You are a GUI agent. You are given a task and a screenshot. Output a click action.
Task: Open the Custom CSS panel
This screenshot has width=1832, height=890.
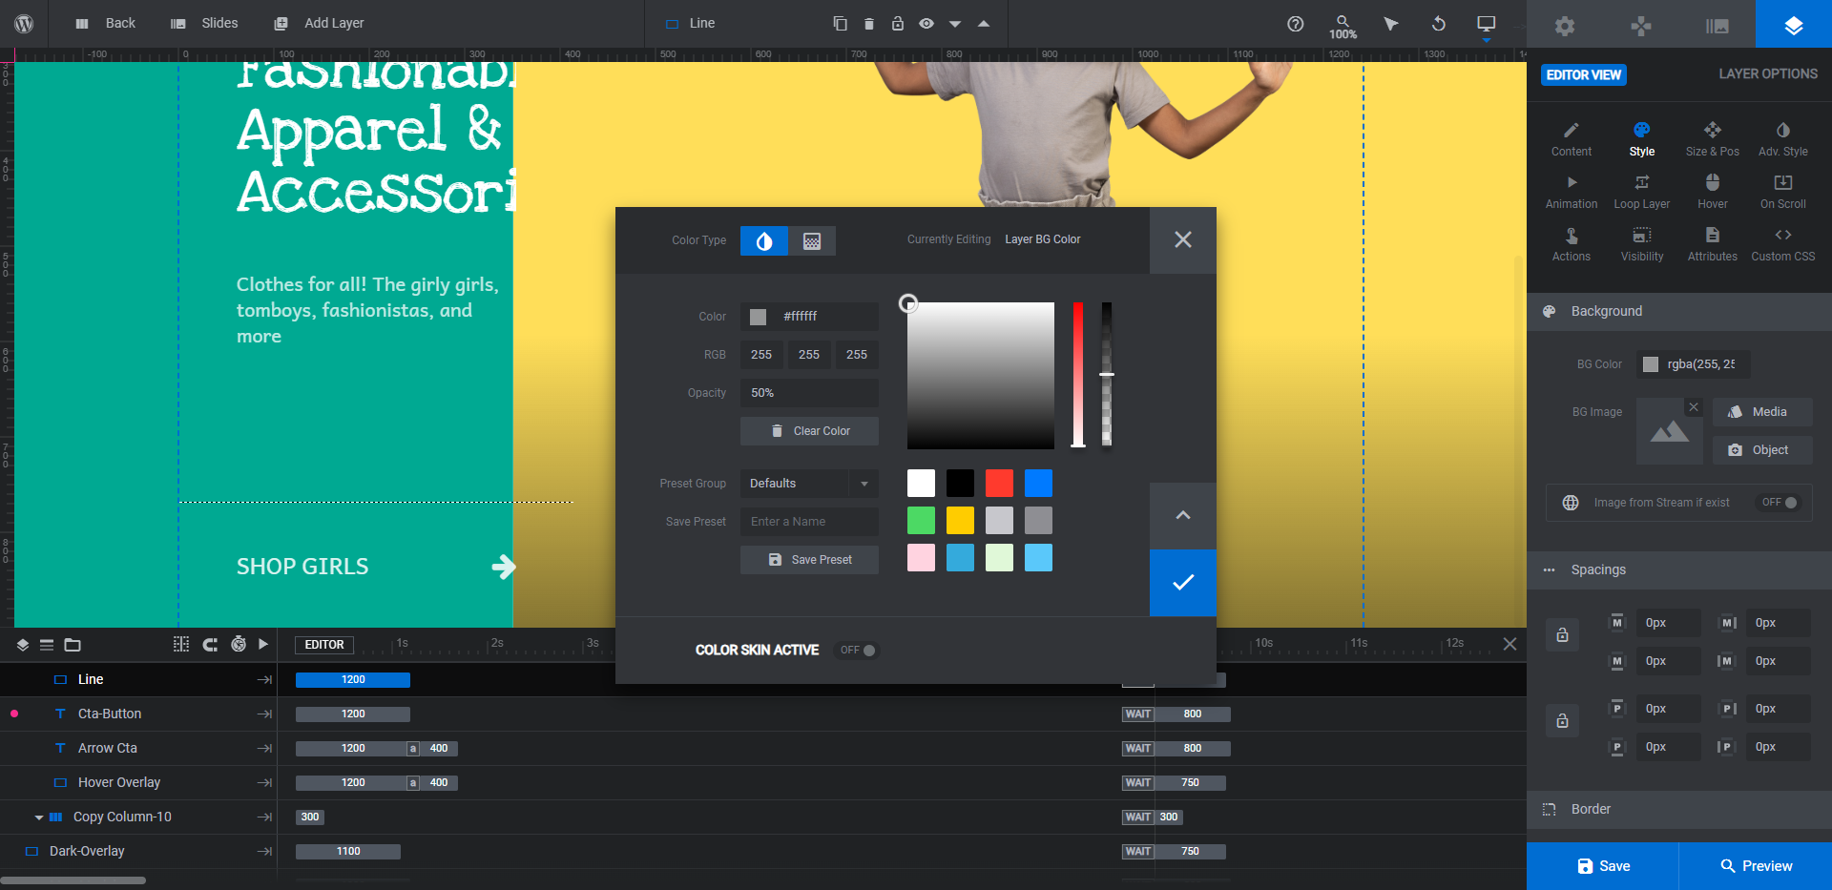point(1782,243)
